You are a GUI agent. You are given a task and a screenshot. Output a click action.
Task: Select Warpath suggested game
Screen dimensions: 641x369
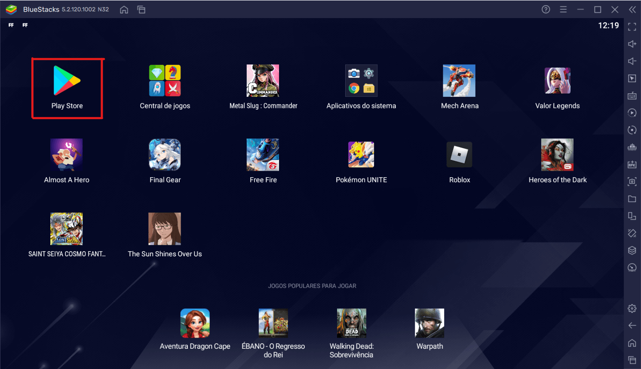429,323
